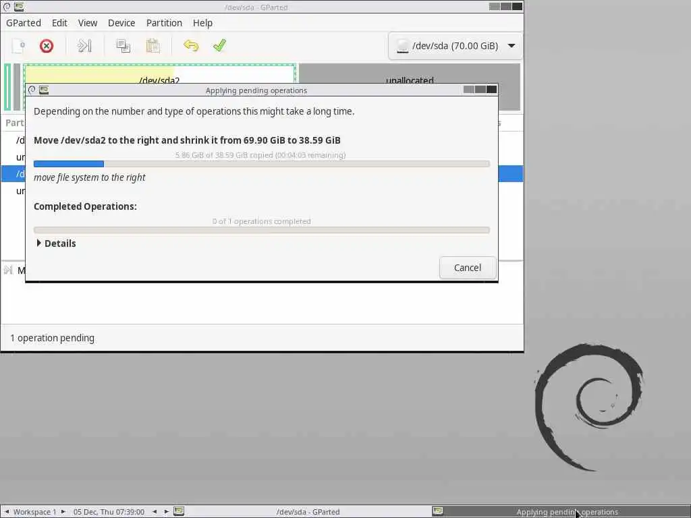Click the next workspace arrow after Workspace 1
Image resolution: width=691 pixels, height=518 pixels.
[x=63, y=511]
